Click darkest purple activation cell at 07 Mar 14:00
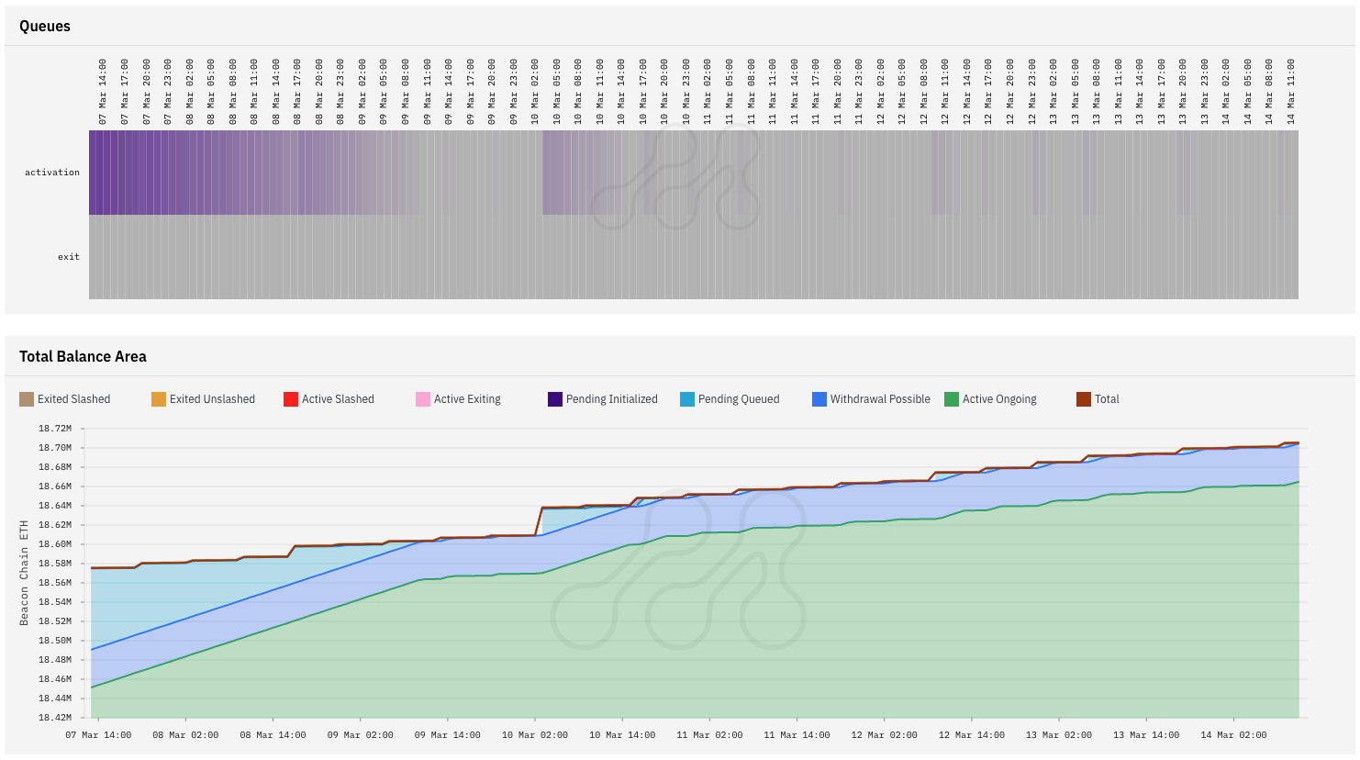The height and width of the screenshot is (760, 1360). click(93, 173)
